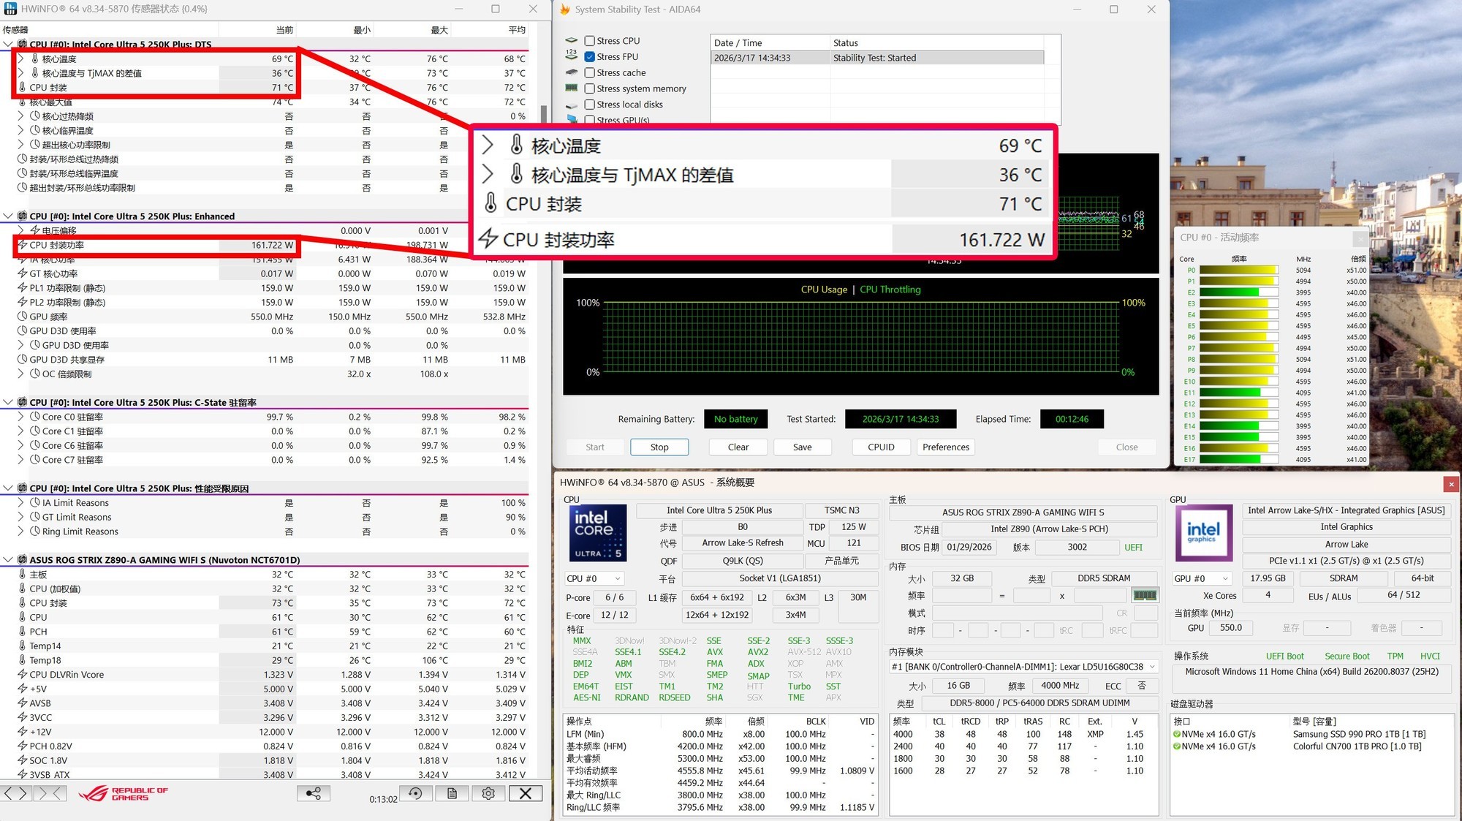Viewport: 1462px width, 821px height.
Task: Uncheck the Stress FPU checkbox
Action: [590, 57]
